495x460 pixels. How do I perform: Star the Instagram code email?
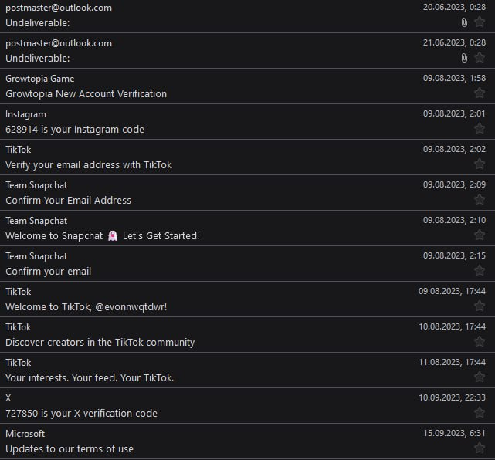[x=480, y=129]
